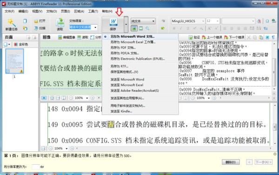Screen dimensions: 279x175
Task: Click the zoom-in plus icon beside 104%
Action: pyautogui.click(x=72, y=148)
